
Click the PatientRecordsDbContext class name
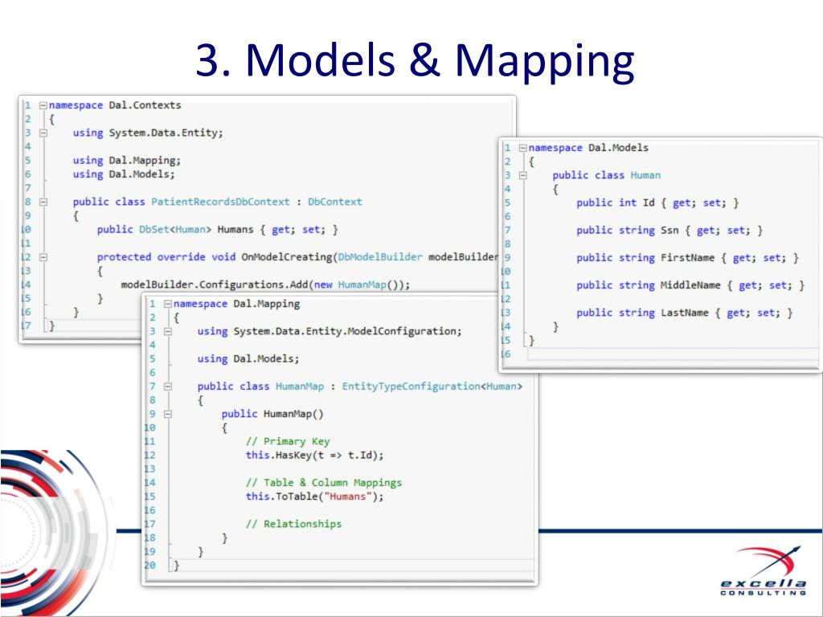point(220,202)
